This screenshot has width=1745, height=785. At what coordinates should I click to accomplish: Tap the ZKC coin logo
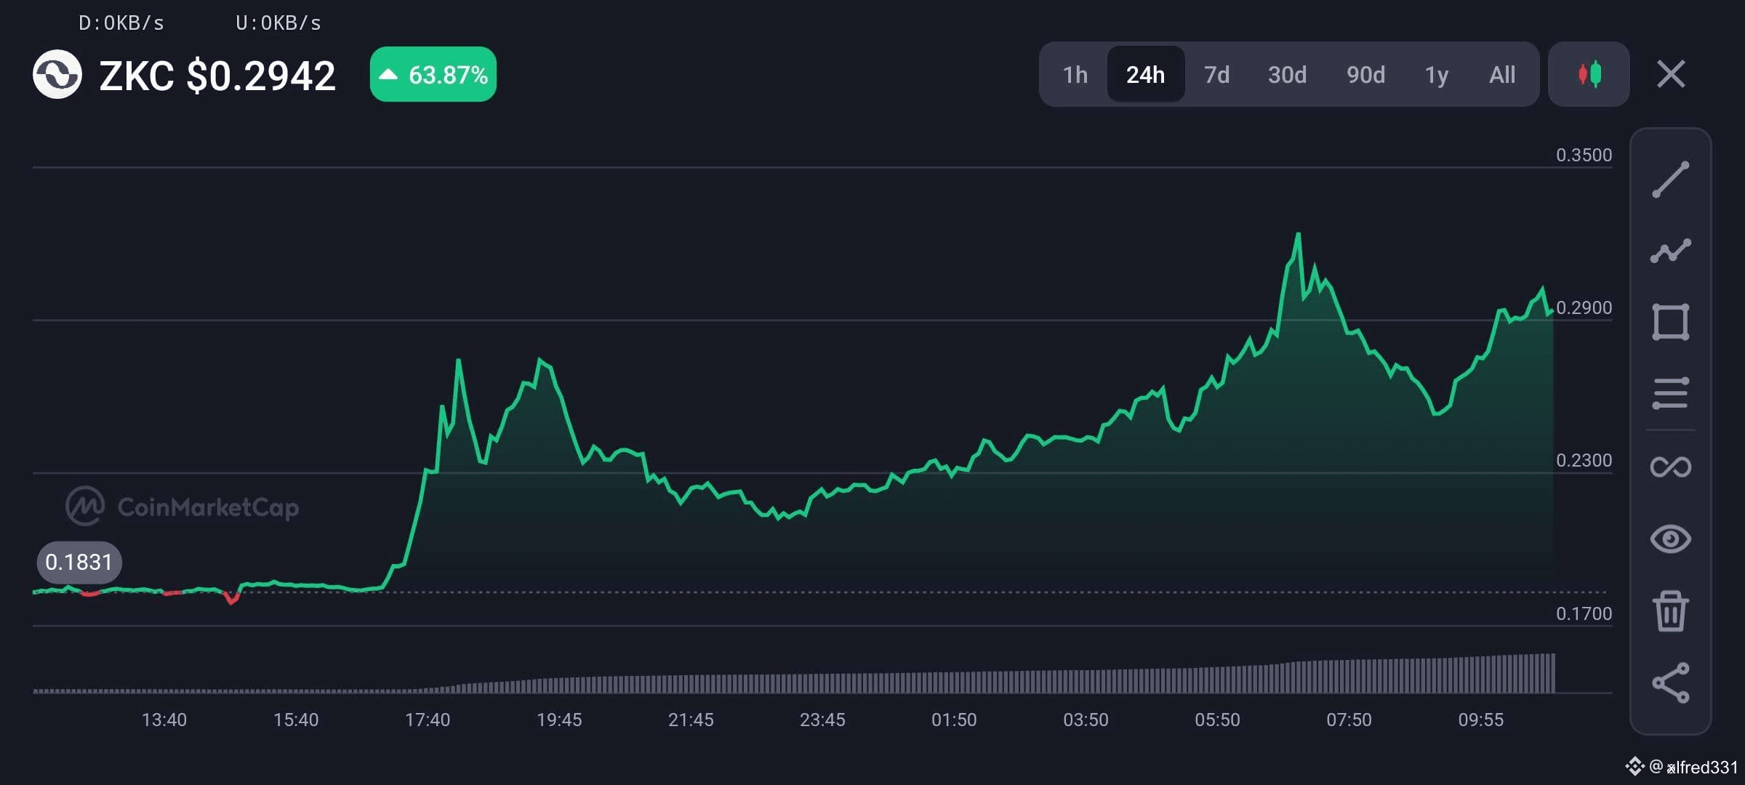pos(57,74)
